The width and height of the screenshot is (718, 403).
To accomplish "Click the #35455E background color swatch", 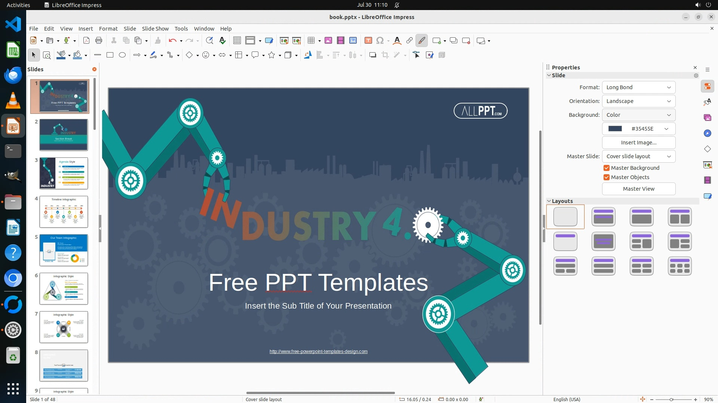I will (x=615, y=129).
